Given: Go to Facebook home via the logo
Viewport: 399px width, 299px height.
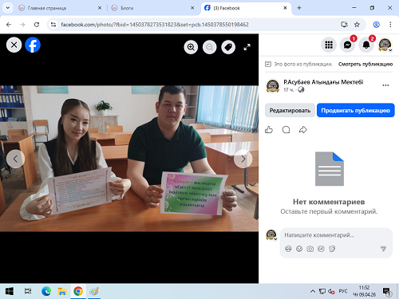Looking at the screenshot, I should pyautogui.click(x=33, y=45).
